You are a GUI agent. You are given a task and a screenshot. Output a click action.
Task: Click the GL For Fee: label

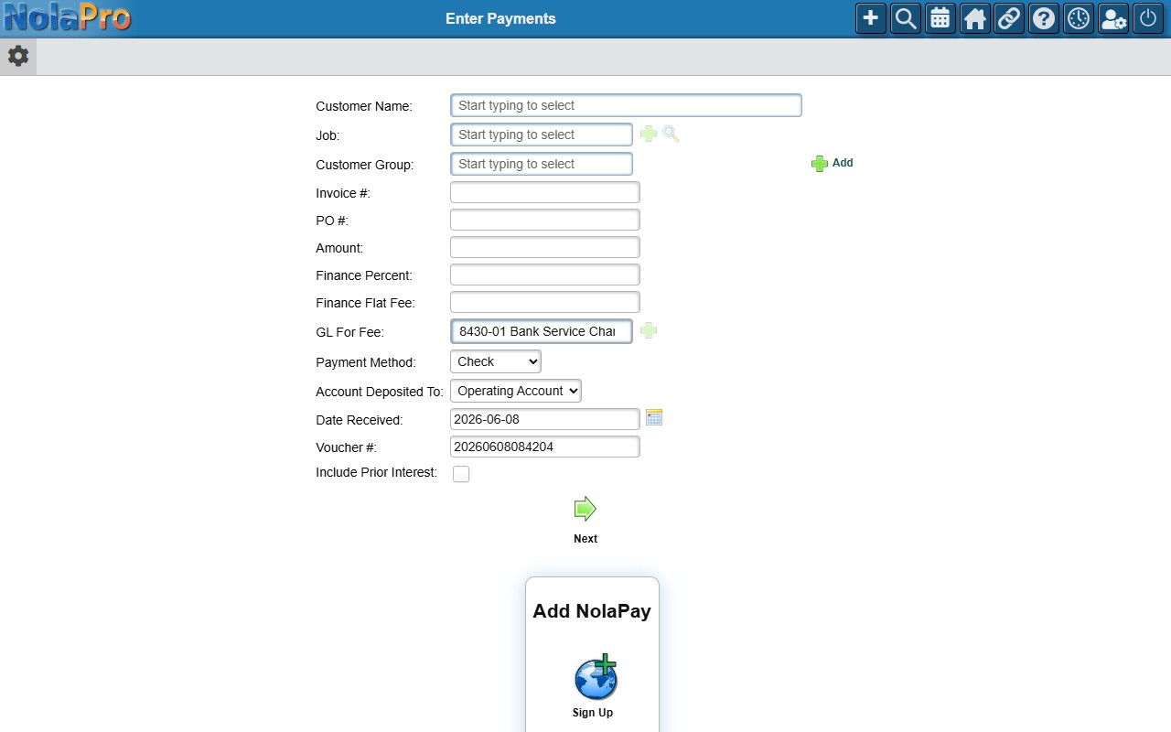click(349, 332)
